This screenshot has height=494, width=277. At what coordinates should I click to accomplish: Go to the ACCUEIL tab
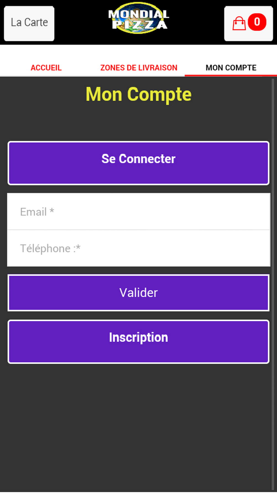(x=46, y=68)
